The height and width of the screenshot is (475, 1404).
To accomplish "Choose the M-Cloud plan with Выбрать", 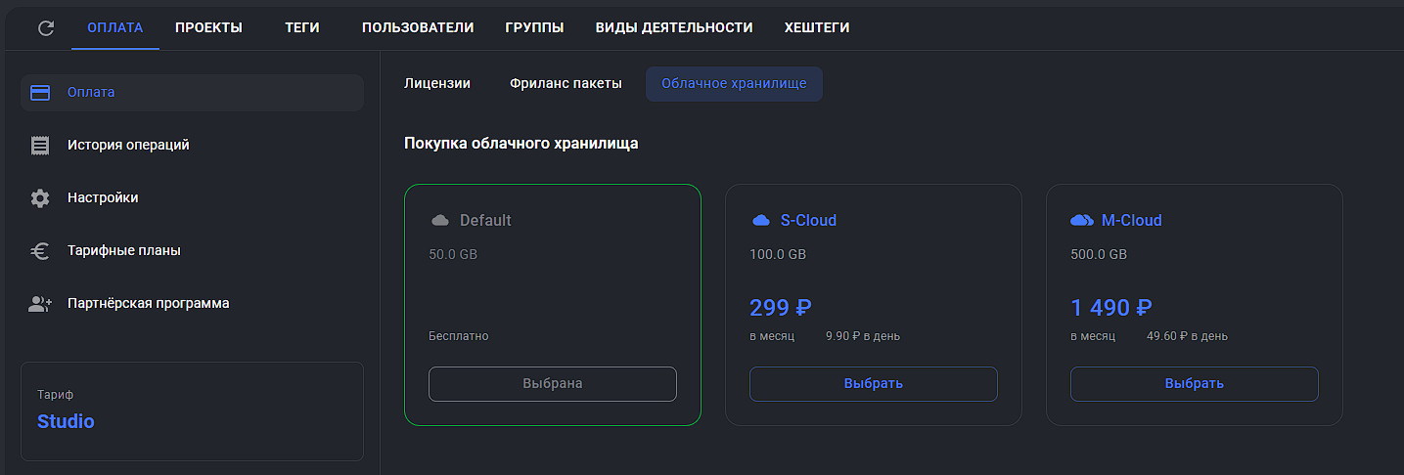I will (x=1195, y=384).
